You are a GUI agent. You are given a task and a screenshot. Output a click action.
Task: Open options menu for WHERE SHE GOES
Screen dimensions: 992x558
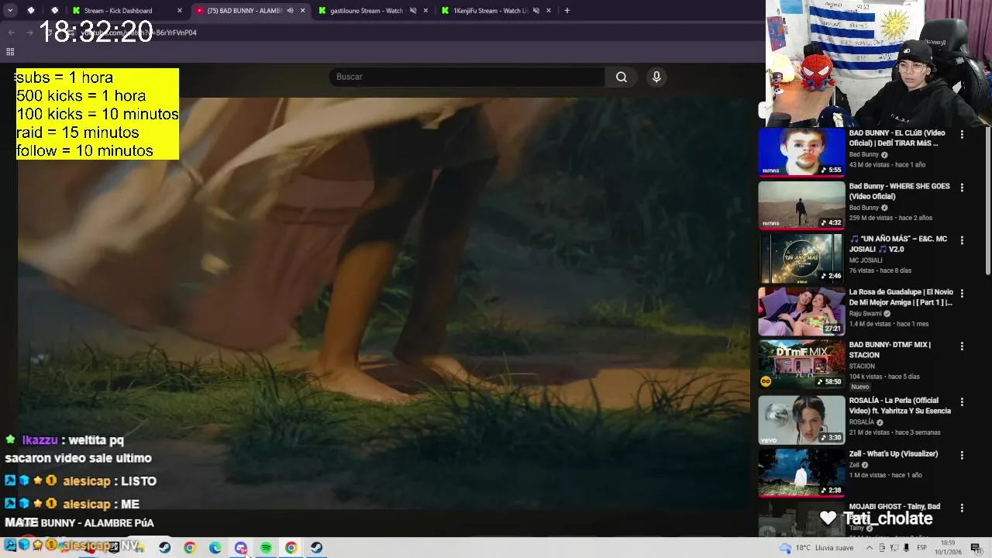point(962,188)
